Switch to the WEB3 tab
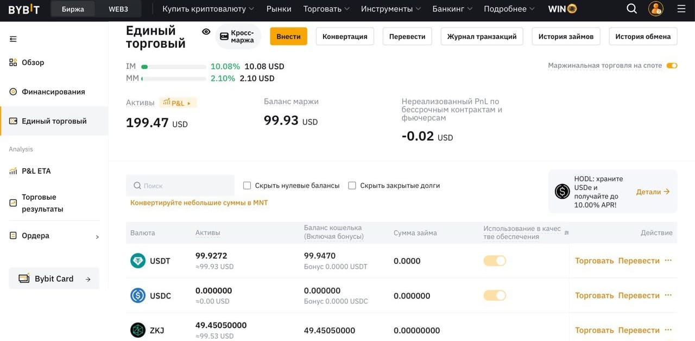 click(x=118, y=9)
